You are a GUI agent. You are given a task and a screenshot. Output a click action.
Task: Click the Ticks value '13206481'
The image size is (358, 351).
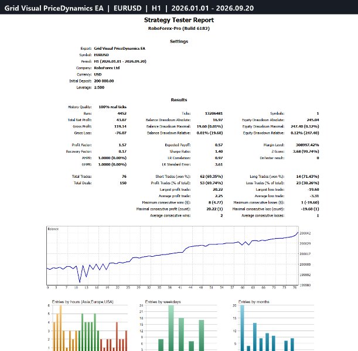point(214,113)
